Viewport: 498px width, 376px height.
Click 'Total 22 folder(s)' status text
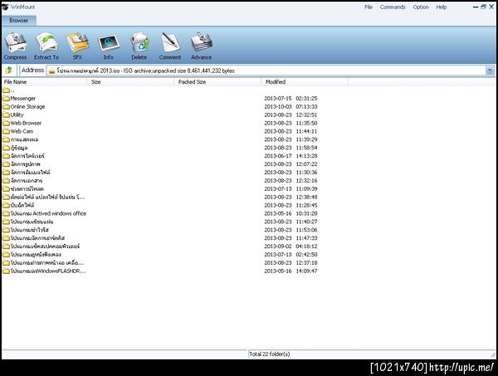[x=270, y=354]
